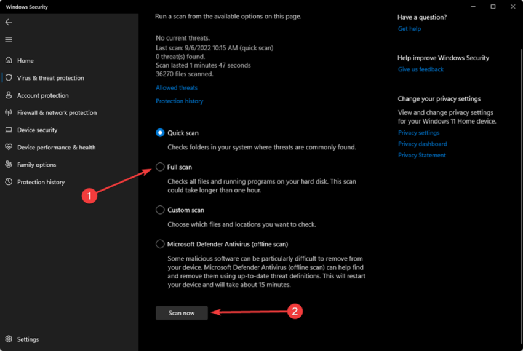The image size is (523, 351).
Task: Select the Full scan option
Action: coord(160,167)
